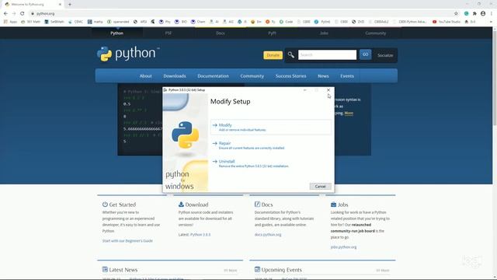Viewport: 497px width, 280px height.
Task: Click the Get Started power icon
Action: [105, 204]
